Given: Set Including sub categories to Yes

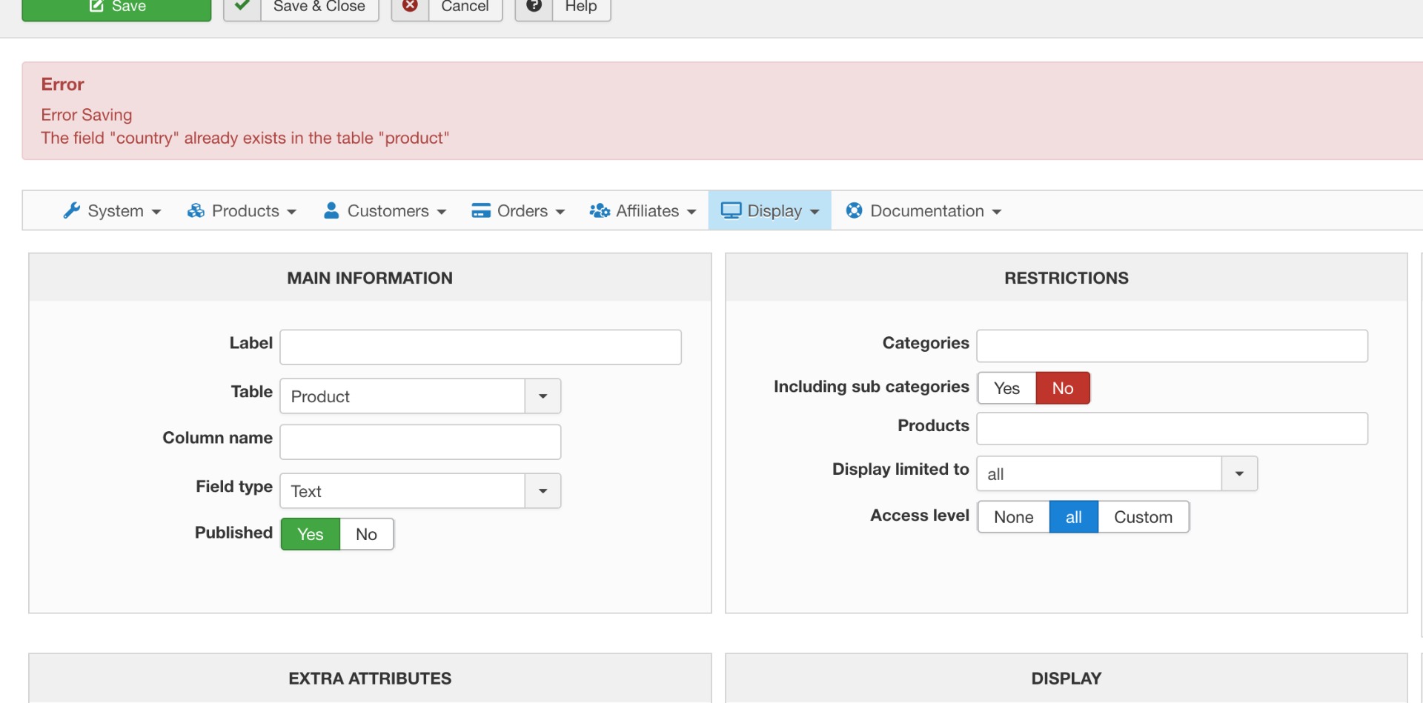Looking at the screenshot, I should 1006,388.
